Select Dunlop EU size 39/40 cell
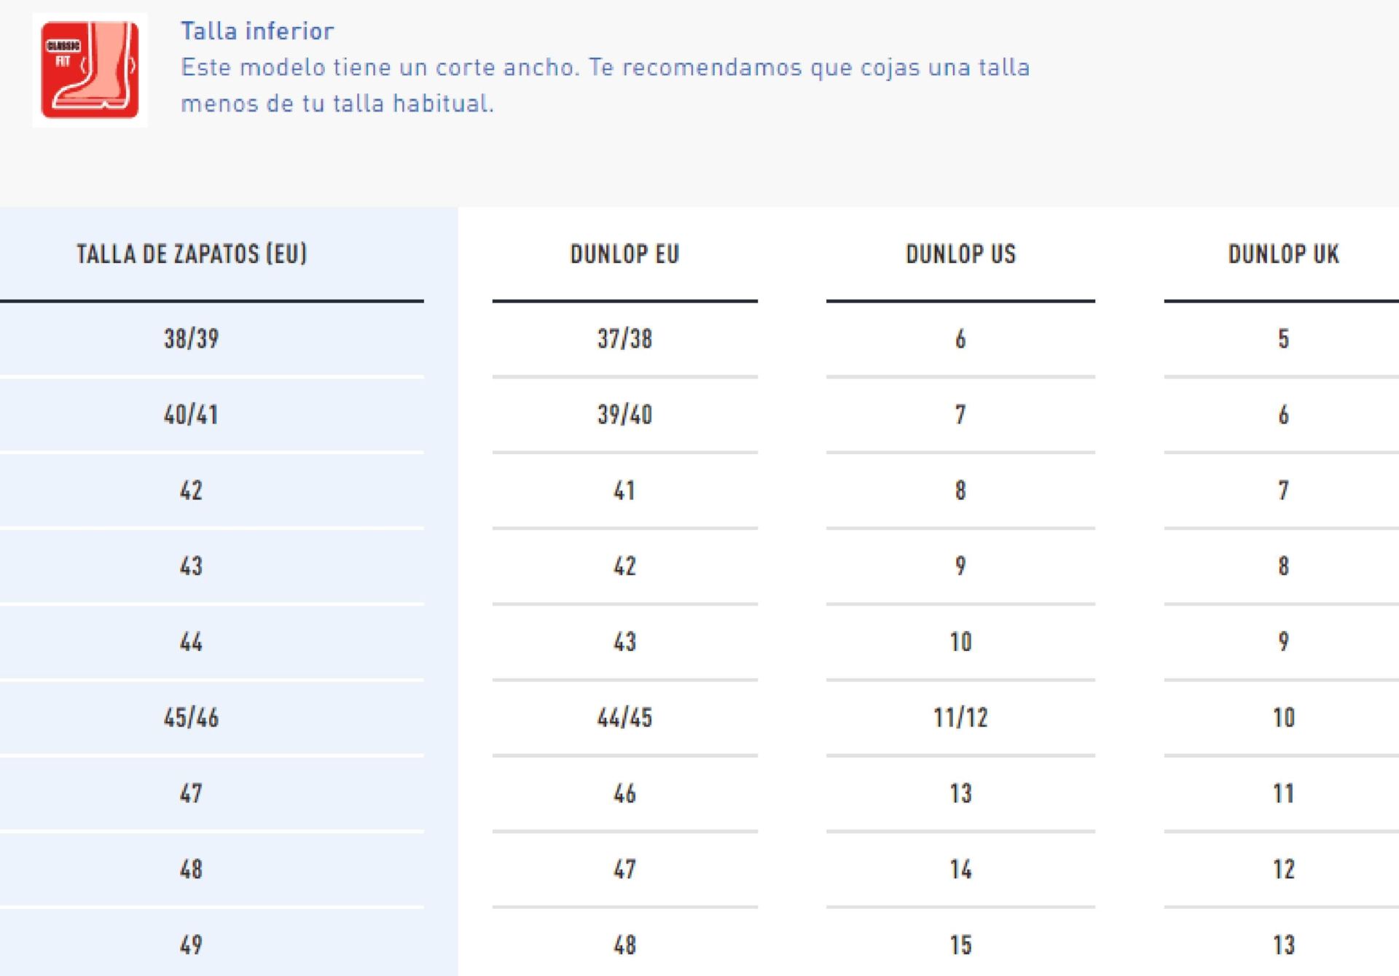 pyautogui.click(x=624, y=415)
